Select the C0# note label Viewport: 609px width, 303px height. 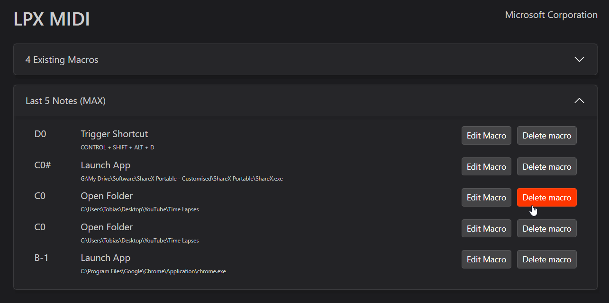pyautogui.click(x=42, y=165)
